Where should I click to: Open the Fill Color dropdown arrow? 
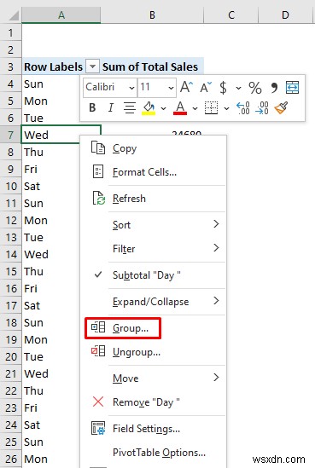click(163, 108)
